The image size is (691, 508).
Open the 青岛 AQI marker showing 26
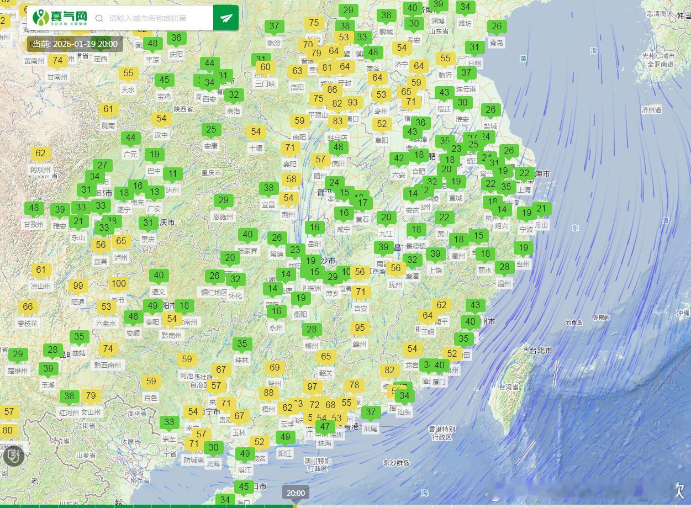tap(497, 27)
